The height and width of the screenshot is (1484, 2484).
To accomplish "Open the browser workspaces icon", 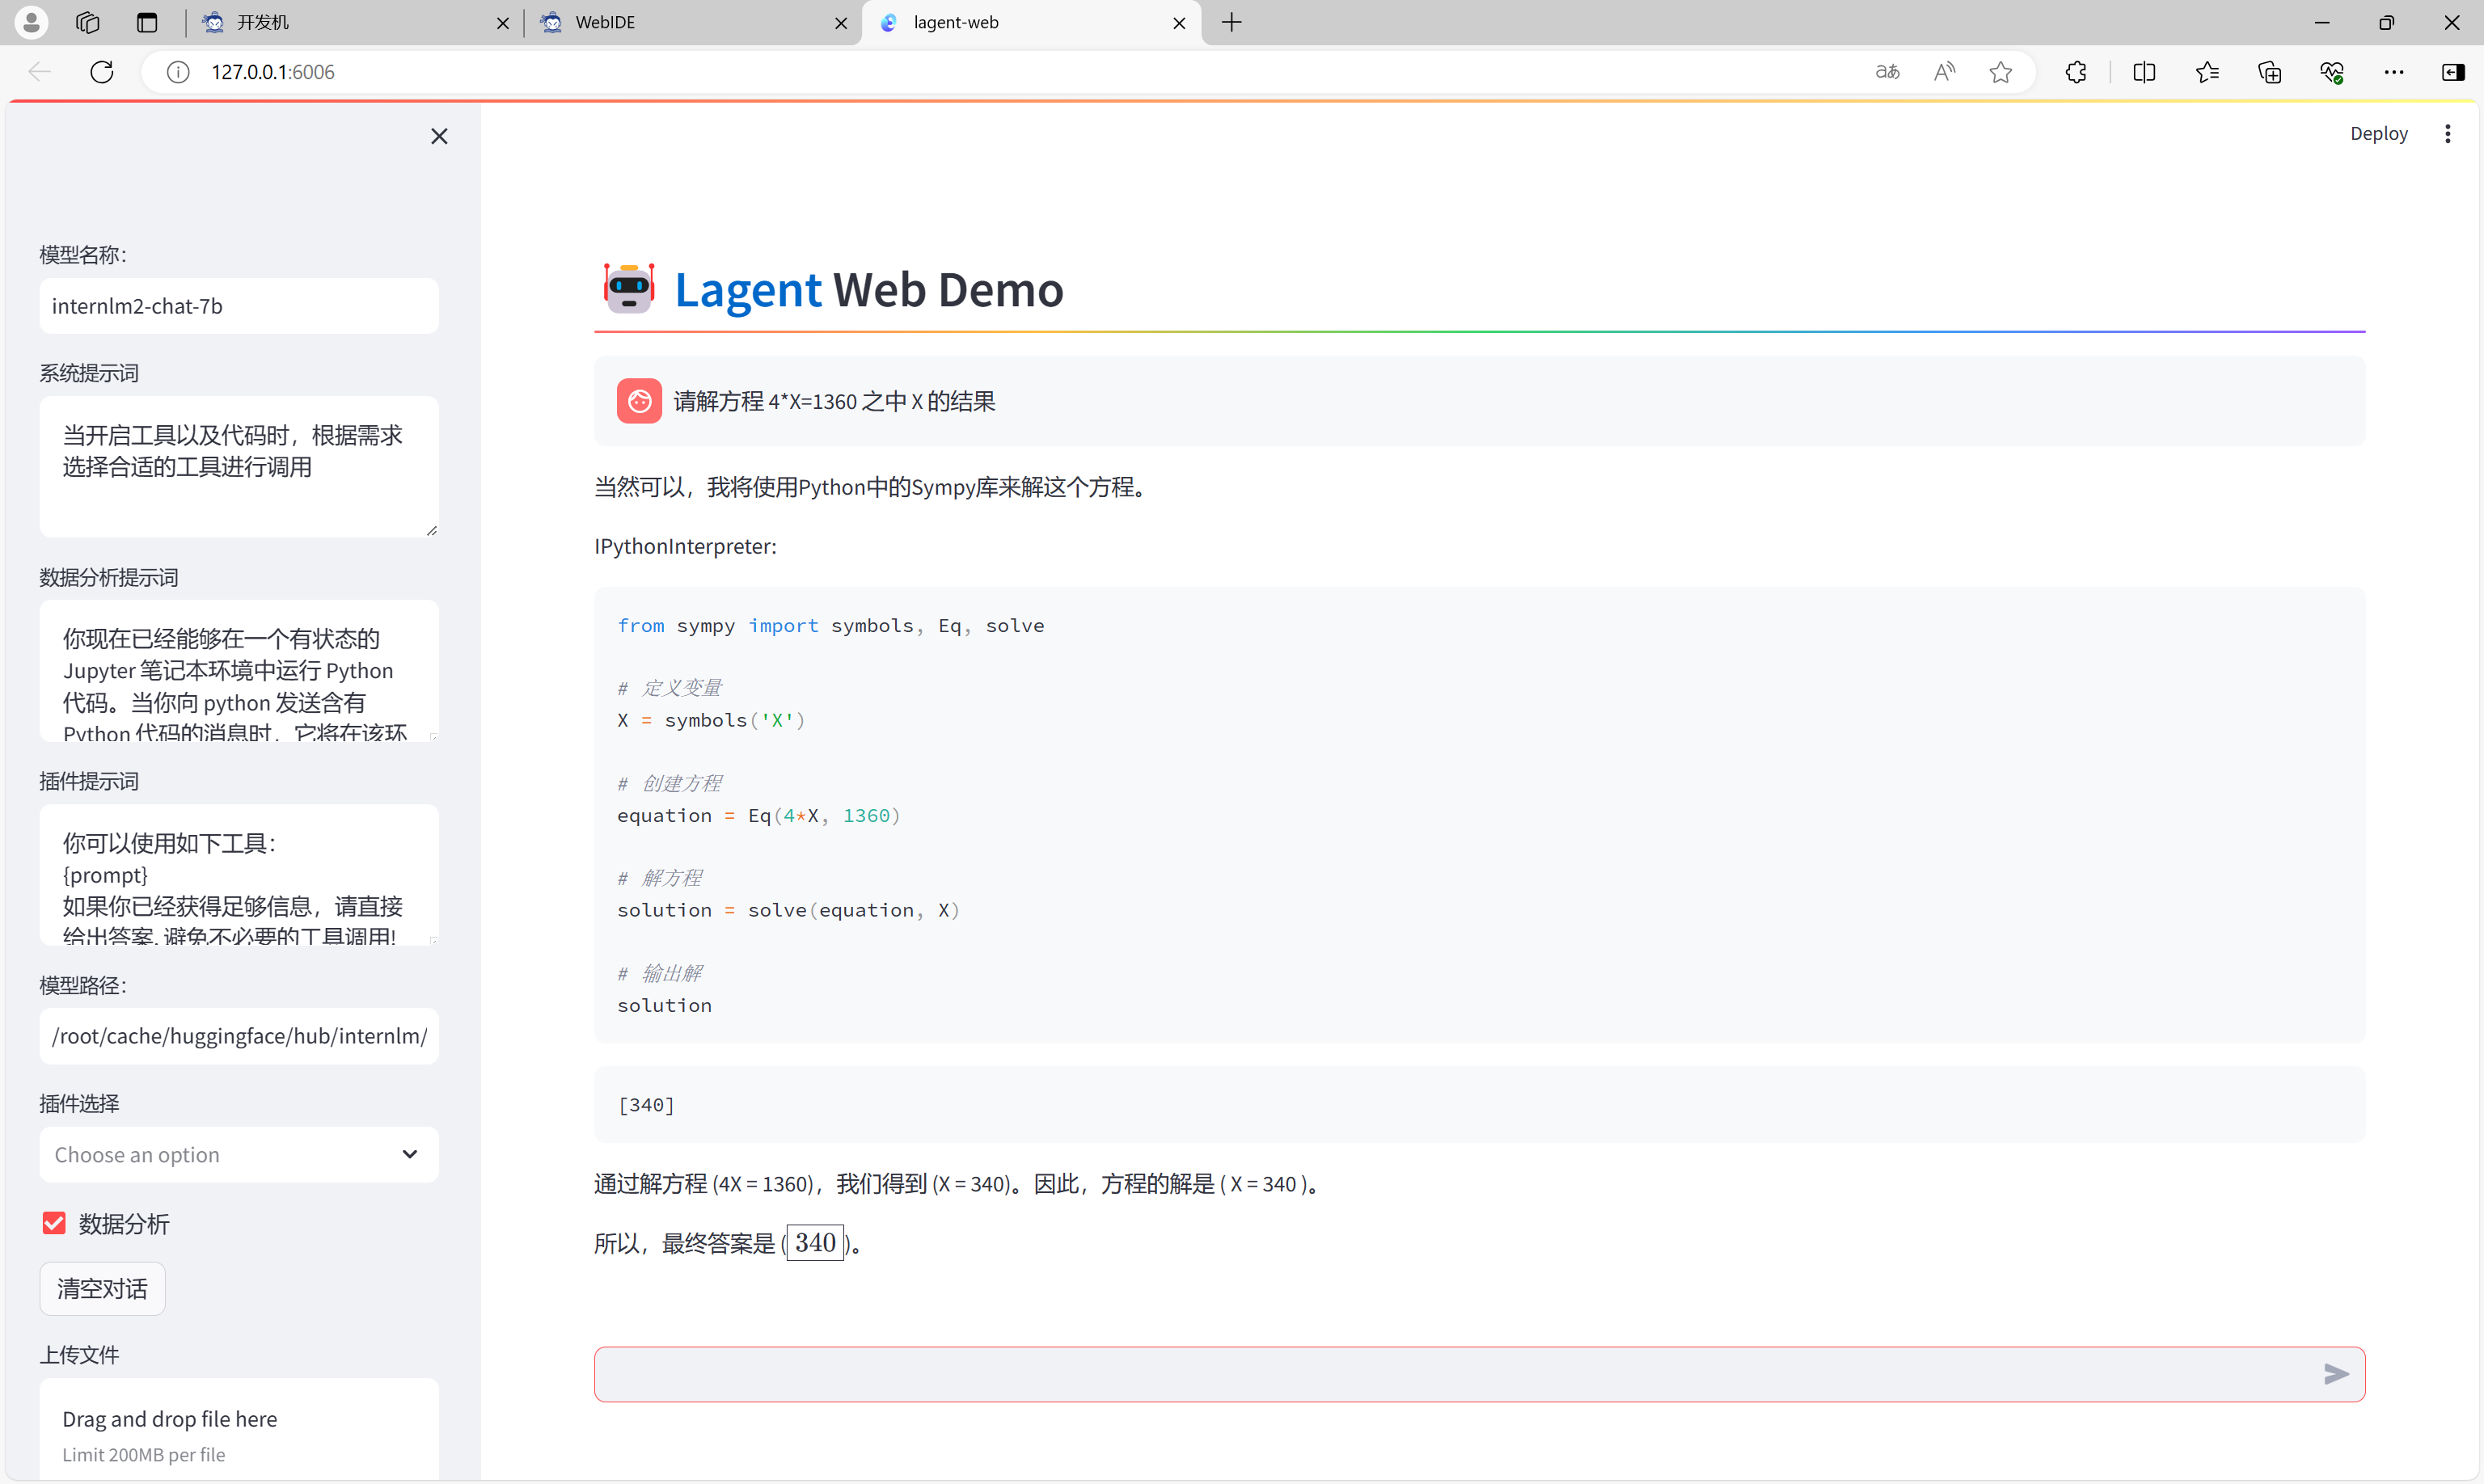I will click(x=88, y=22).
